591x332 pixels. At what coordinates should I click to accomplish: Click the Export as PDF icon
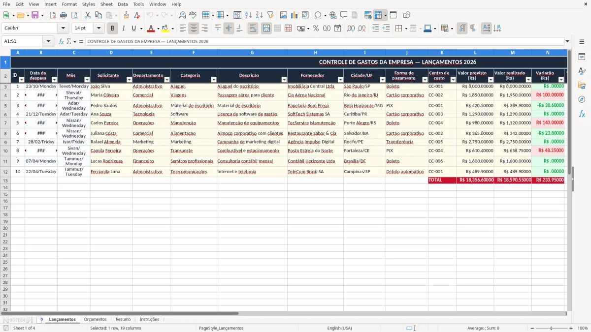click(x=52, y=15)
